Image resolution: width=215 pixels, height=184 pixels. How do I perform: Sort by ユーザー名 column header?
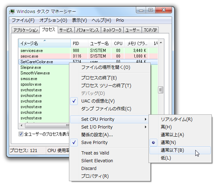point(100,44)
